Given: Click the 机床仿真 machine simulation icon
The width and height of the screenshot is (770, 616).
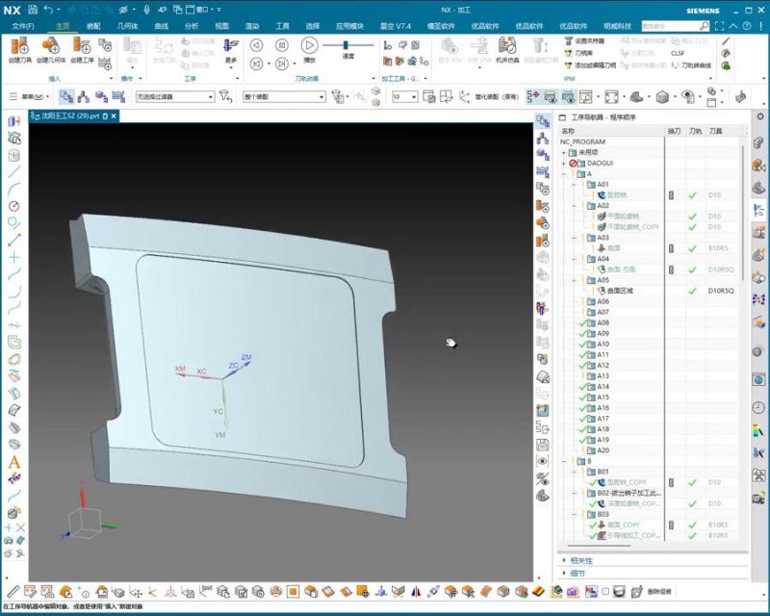Looking at the screenshot, I should 508,47.
